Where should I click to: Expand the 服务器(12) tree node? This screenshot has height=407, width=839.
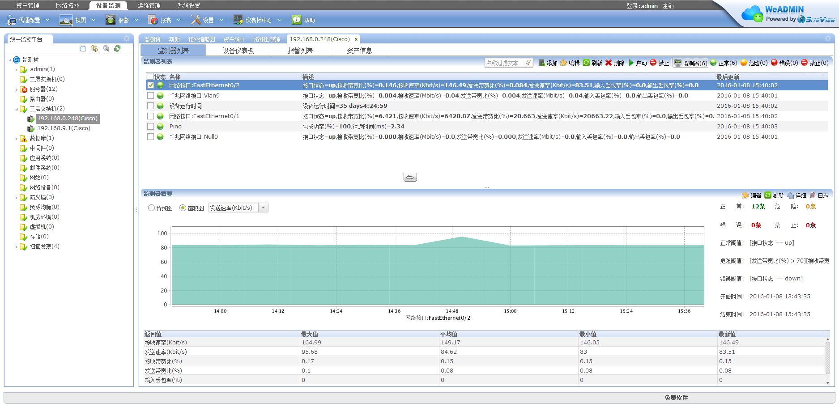17,89
